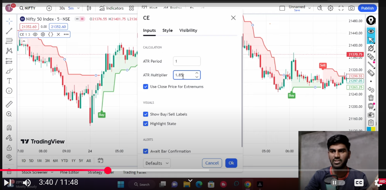Take a chart snapshot with camera icon
This screenshot has width=386, height=190.
tap(351, 8)
